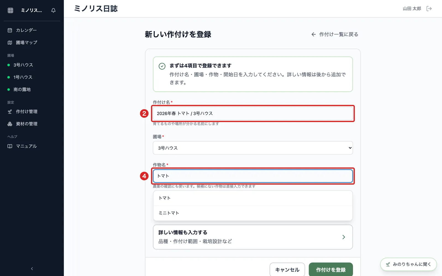Click the sprout icon beside 作付け管理
This screenshot has width=442, height=276.
(10, 112)
